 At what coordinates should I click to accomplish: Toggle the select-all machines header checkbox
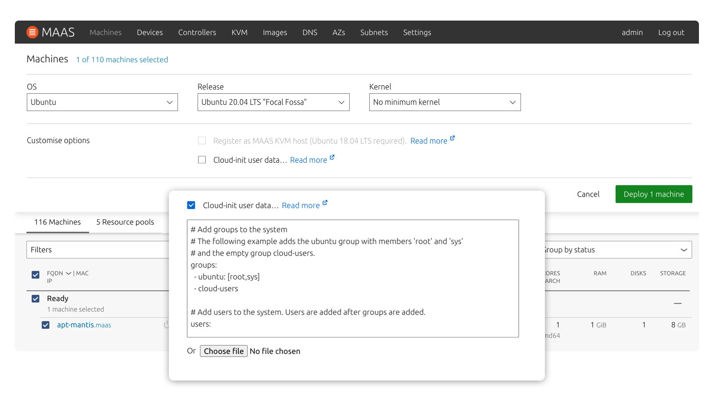click(x=35, y=275)
